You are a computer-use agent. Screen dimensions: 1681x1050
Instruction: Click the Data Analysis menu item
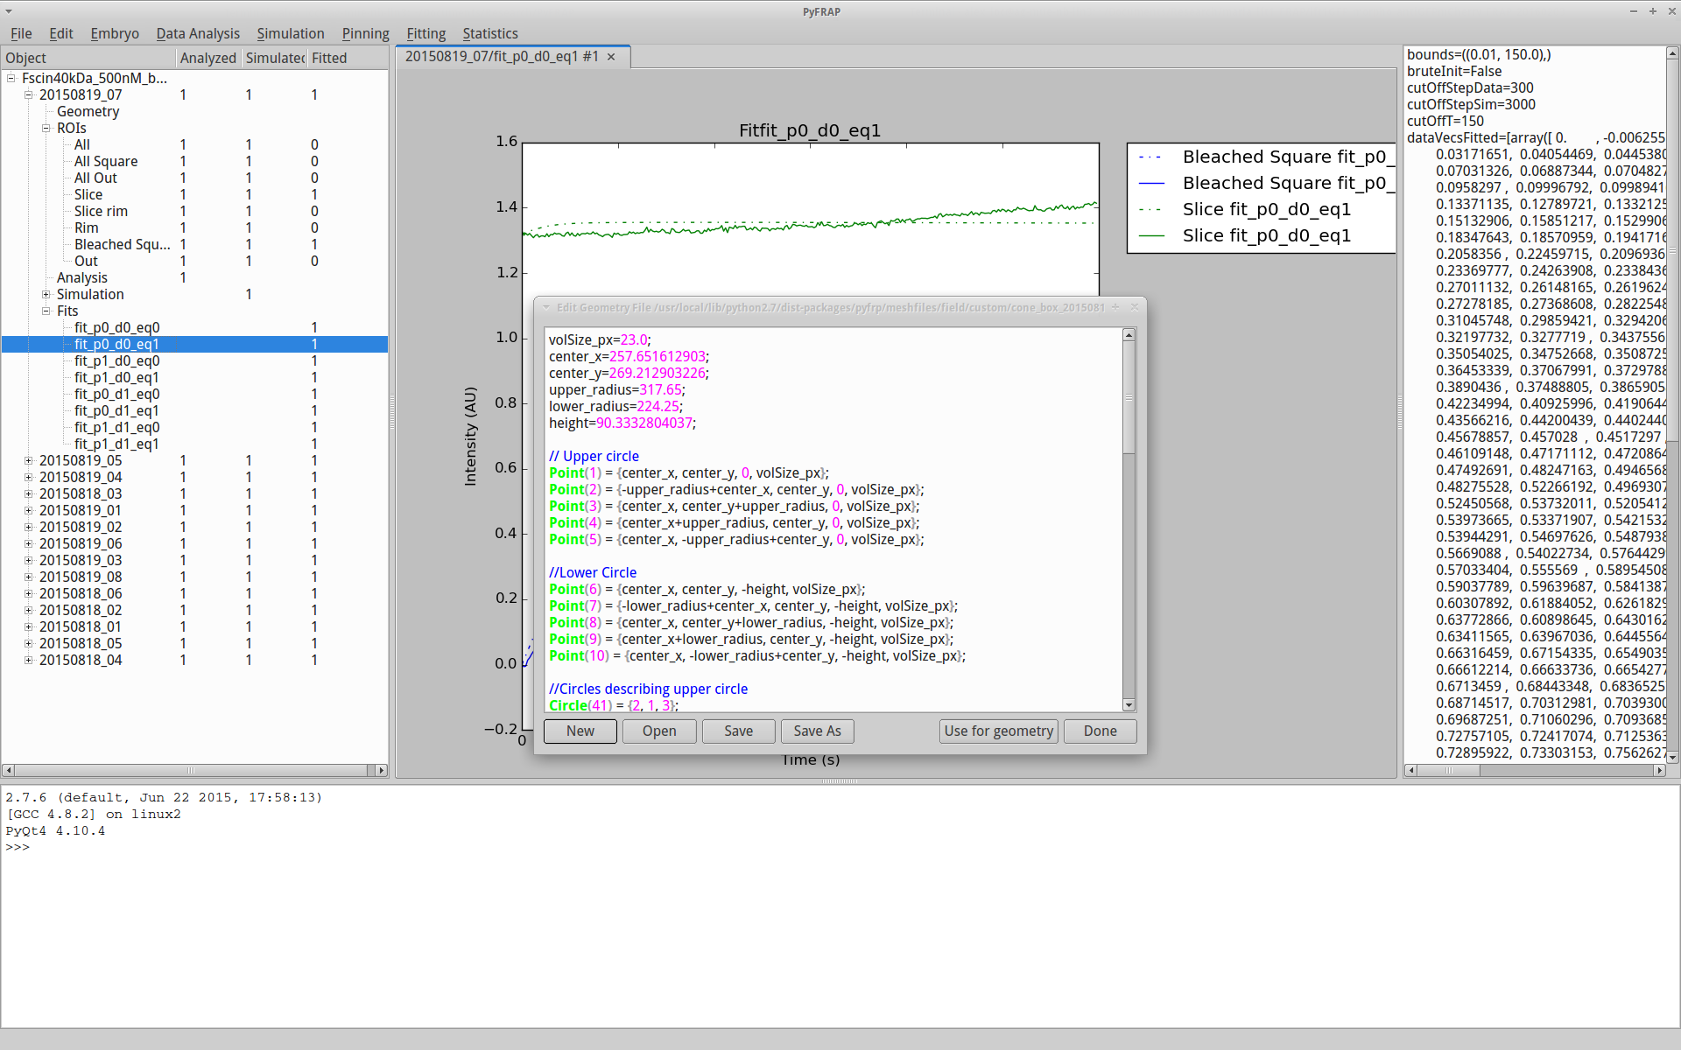197,32
